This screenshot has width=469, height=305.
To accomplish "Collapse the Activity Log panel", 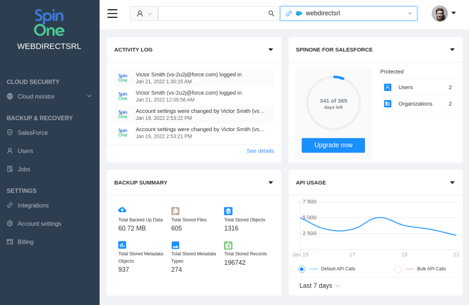I will (271, 50).
